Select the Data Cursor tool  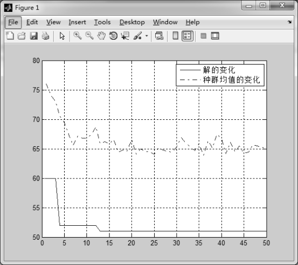pyautogui.click(x=125, y=35)
